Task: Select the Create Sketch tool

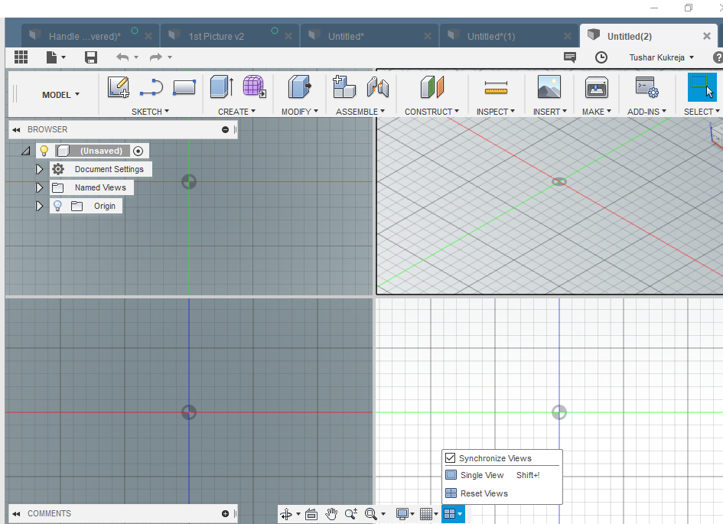Action: coord(118,87)
